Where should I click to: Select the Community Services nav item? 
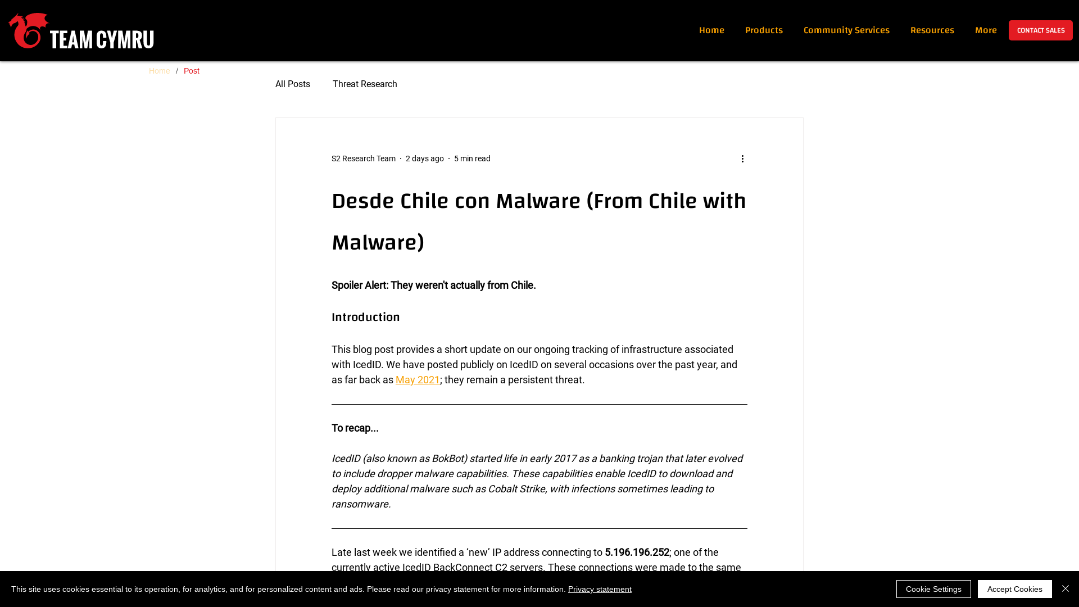point(846,30)
